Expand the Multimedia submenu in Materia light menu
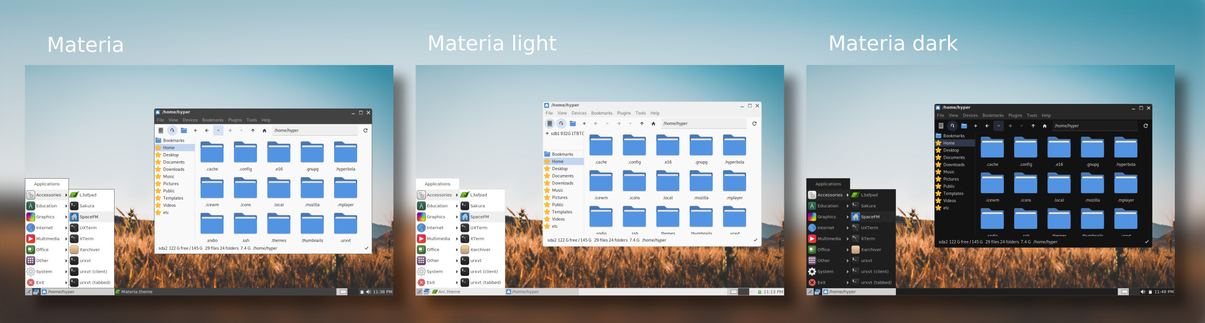 [438, 239]
